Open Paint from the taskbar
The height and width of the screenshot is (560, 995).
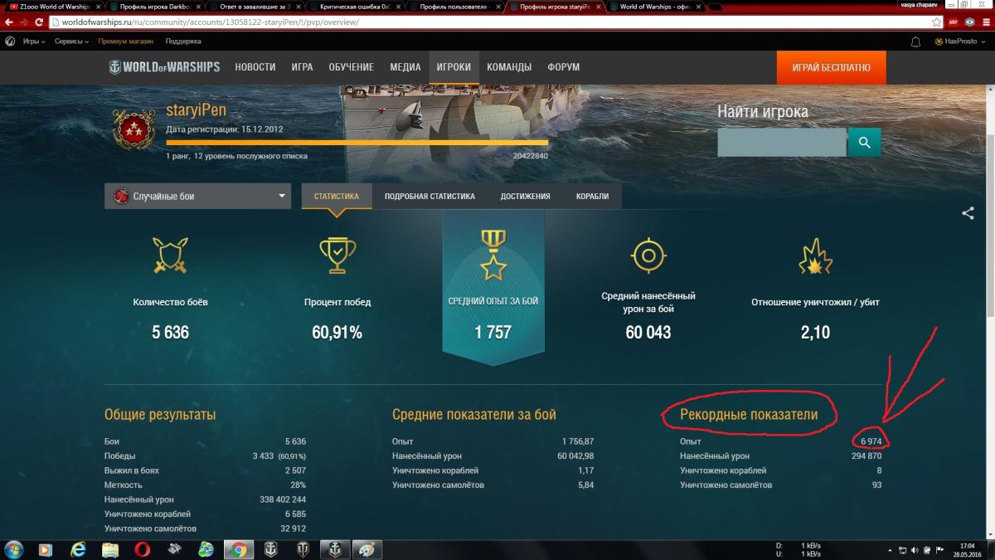click(366, 549)
